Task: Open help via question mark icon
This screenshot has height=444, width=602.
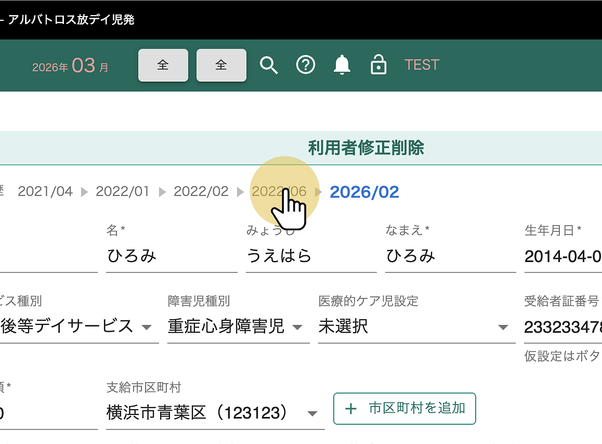Action: [306, 65]
